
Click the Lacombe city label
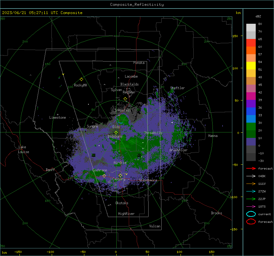131,76
